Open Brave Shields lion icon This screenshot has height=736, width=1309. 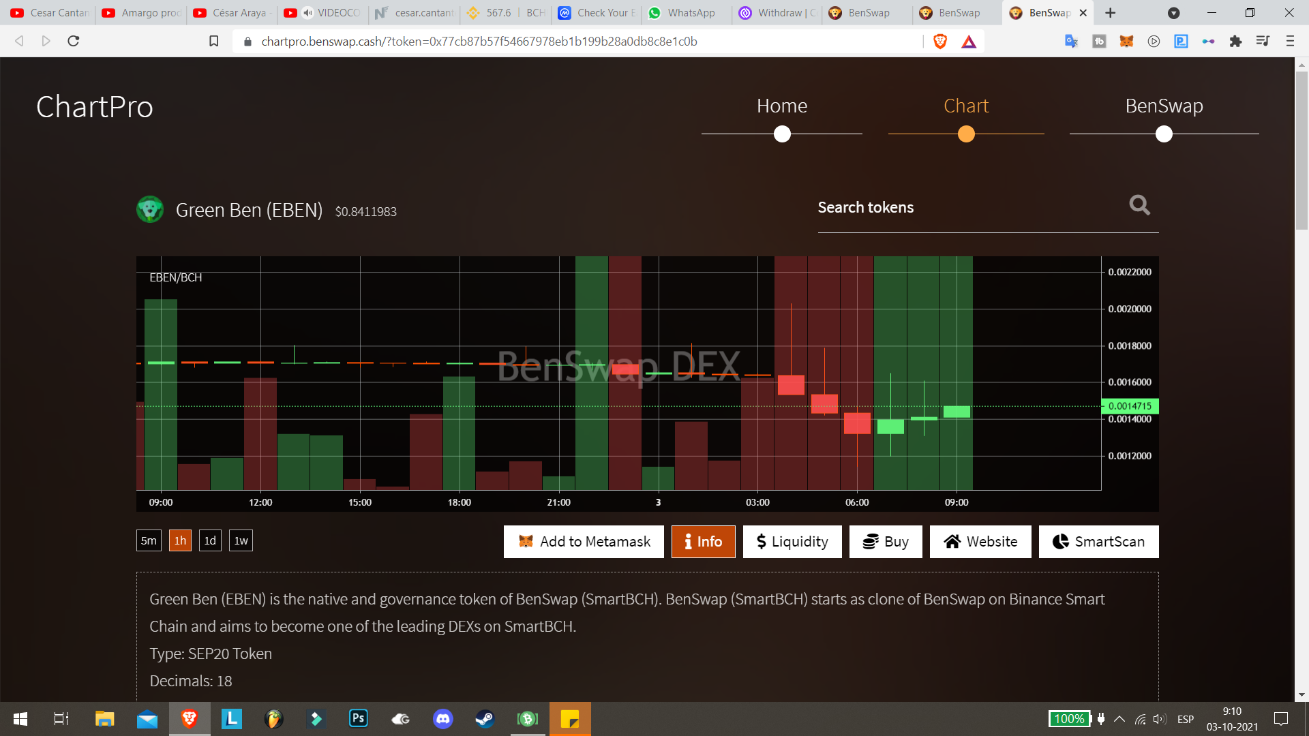pos(940,42)
